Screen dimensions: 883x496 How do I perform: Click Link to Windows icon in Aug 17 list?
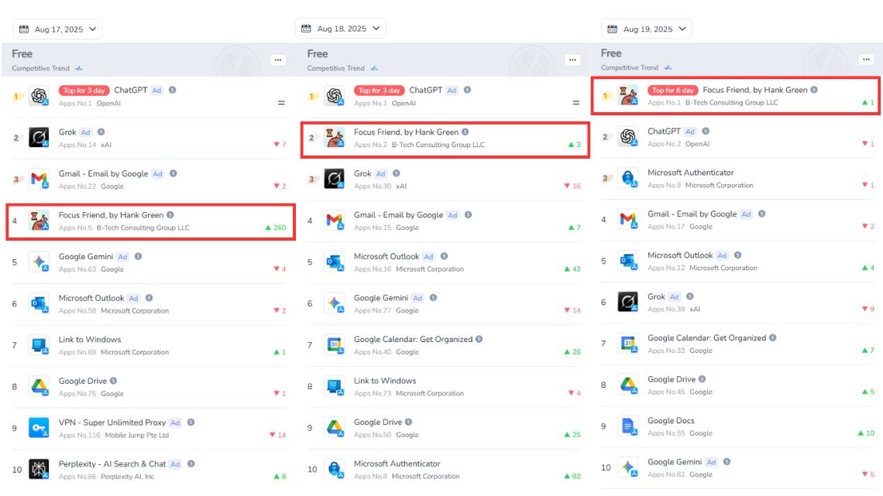[39, 345]
